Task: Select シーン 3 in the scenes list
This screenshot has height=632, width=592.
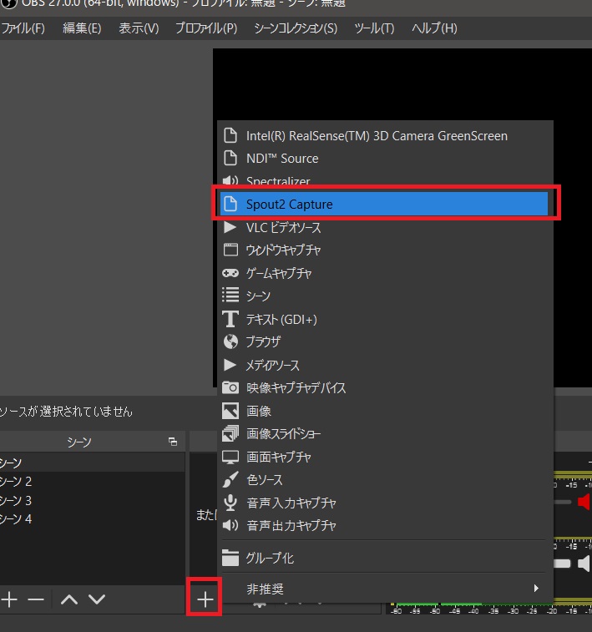Action: tap(93, 500)
